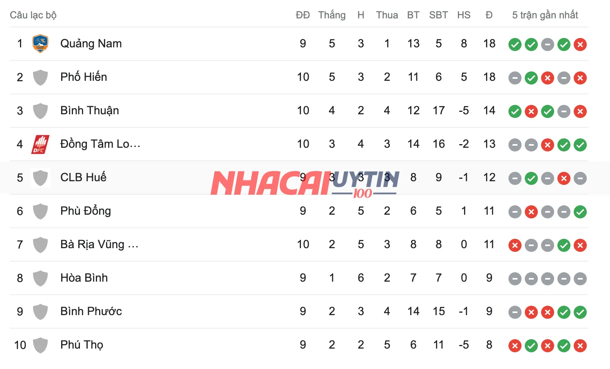Click Phù Đổng's latest win checkmark
610x369 pixels.
tap(580, 212)
